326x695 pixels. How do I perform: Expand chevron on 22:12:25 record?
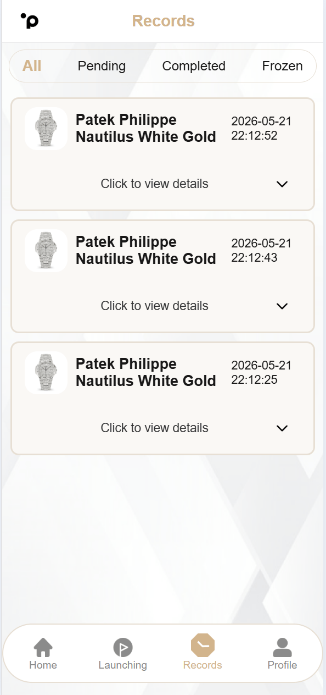point(282,428)
